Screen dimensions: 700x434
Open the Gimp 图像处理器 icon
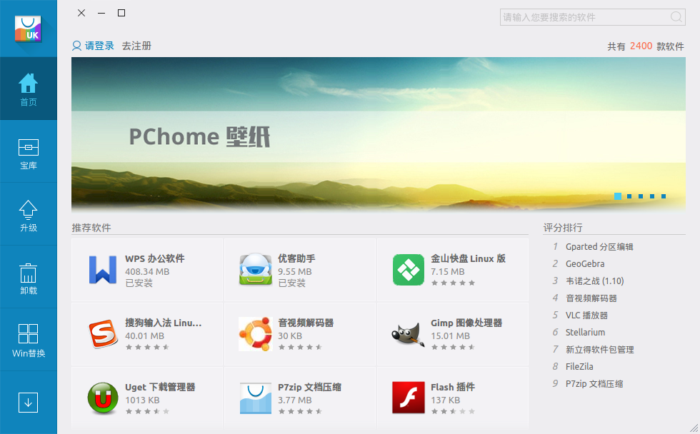point(408,334)
